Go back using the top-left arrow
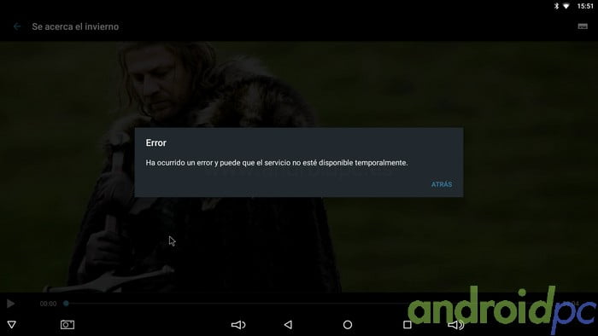598x336 pixels. [x=17, y=26]
